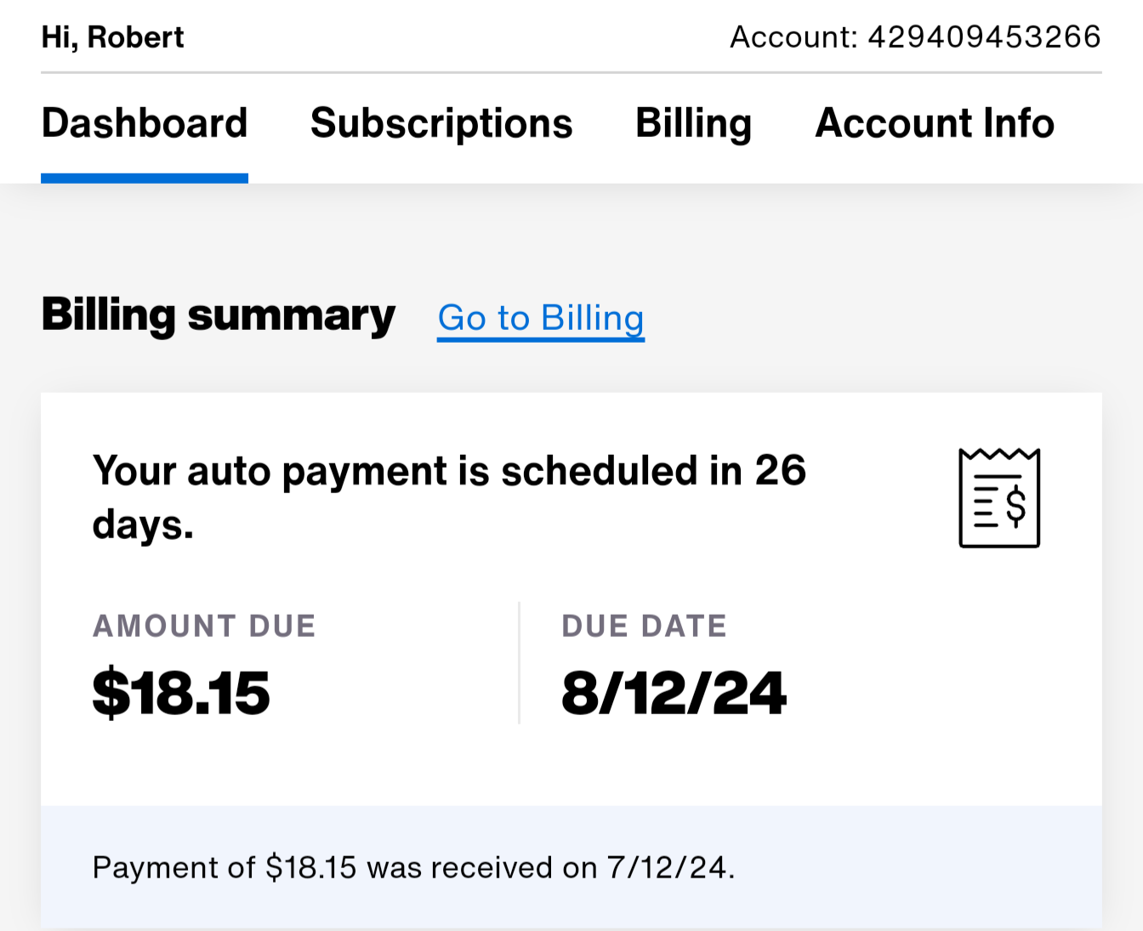Select the 8/12/24 due date value

674,693
